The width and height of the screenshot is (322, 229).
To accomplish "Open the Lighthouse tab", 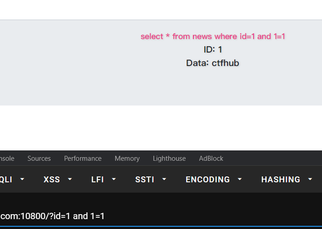I will pyautogui.click(x=169, y=158).
